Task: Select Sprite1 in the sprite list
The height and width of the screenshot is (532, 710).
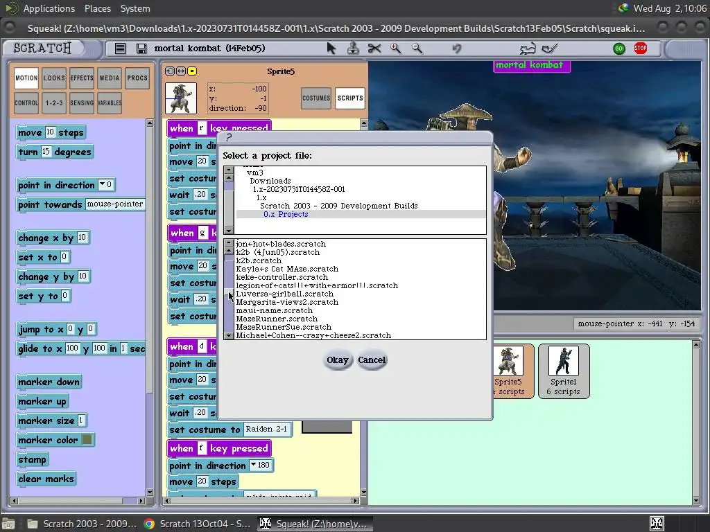Action: [x=564, y=371]
